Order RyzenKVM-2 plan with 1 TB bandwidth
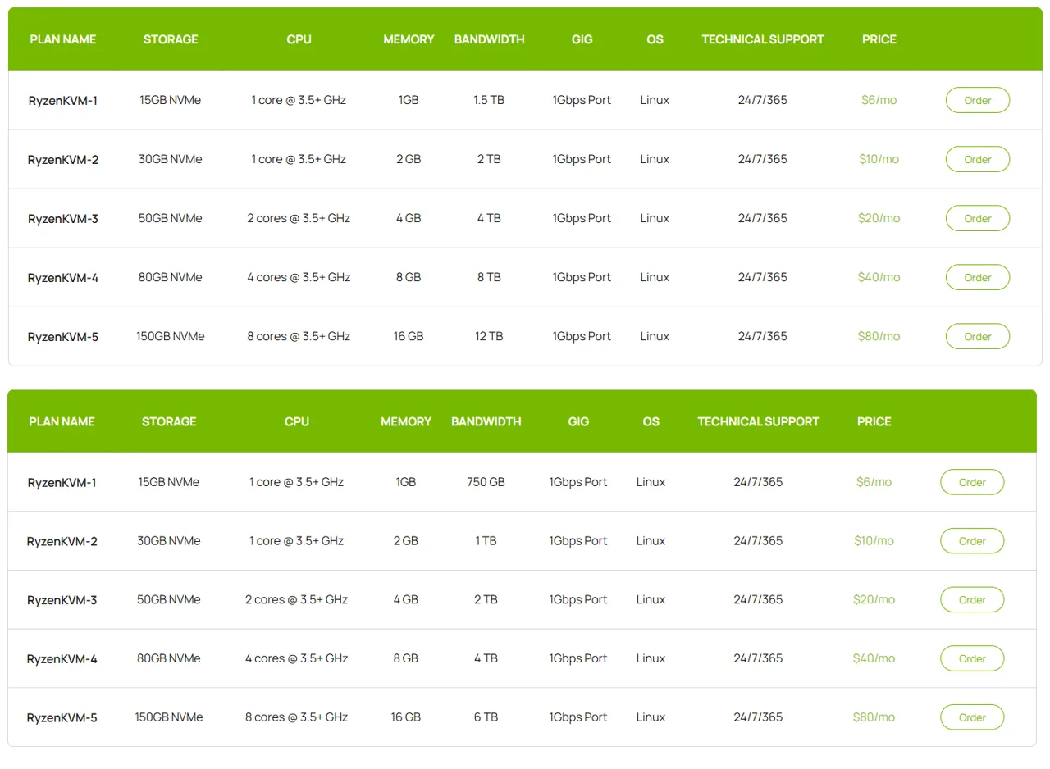Image resolution: width=1050 pixels, height=769 pixels. [x=972, y=541]
